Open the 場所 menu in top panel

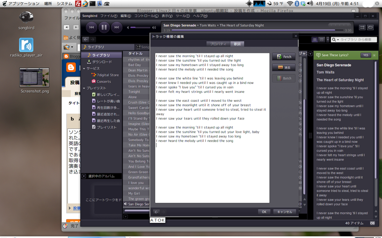pyautogui.click(x=48, y=4)
